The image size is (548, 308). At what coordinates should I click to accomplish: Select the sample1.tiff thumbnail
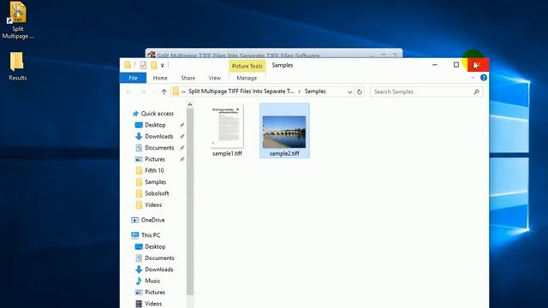click(227, 127)
